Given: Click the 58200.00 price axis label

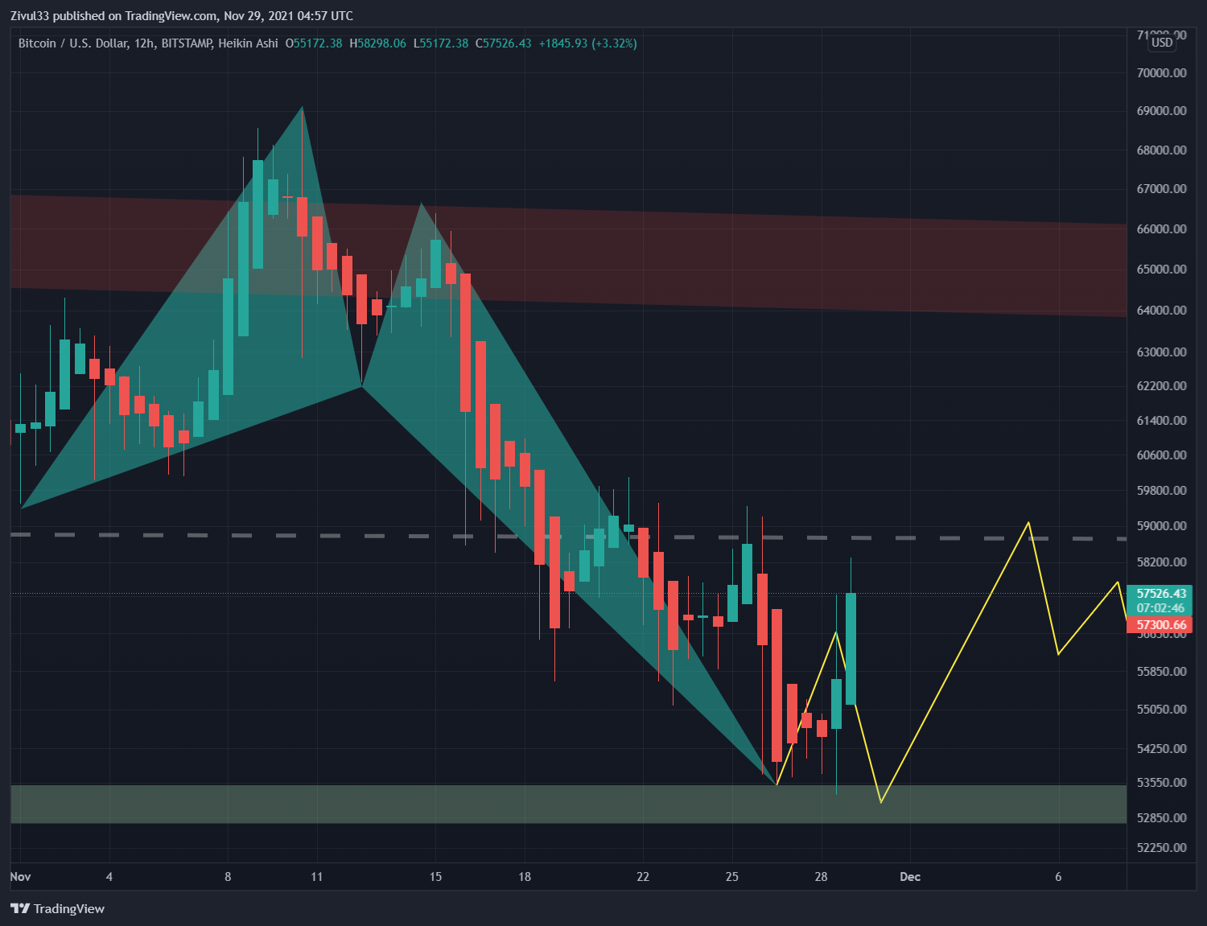Looking at the screenshot, I should pyautogui.click(x=1161, y=562).
